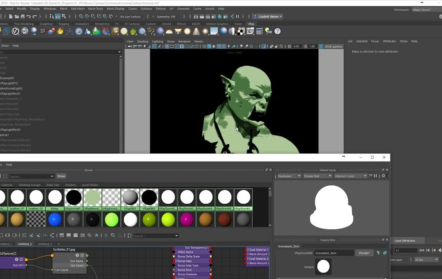This screenshot has height=279, width=442.
Task: Open the Shader Ball geometry dropdown
Action: click(x=317, y=176)
